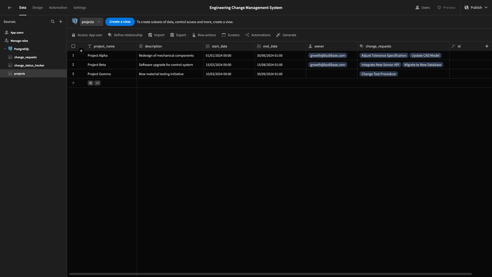Click the 30/09/2024 01:00 end date cell
Image resolution: width=492 pixels, height=277 pixels.
coord(280,74)
